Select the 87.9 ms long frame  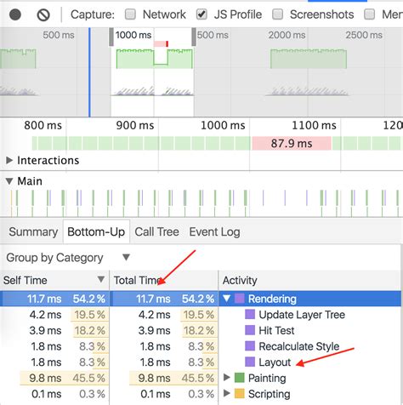click(x=292, y=143)
